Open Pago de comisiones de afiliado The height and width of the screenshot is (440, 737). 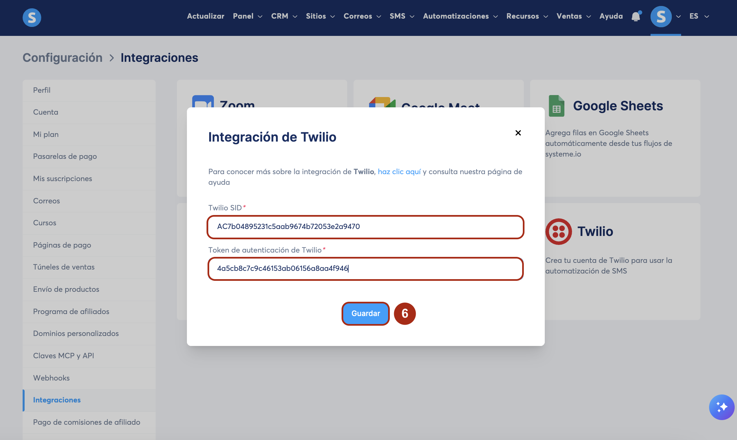pyautogui.click(x=89, y=422)
